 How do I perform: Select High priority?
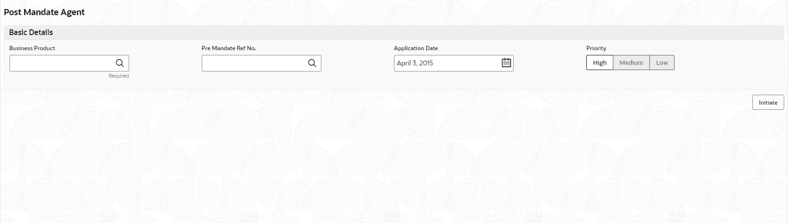pyautogui.click(x=600, y=62)
